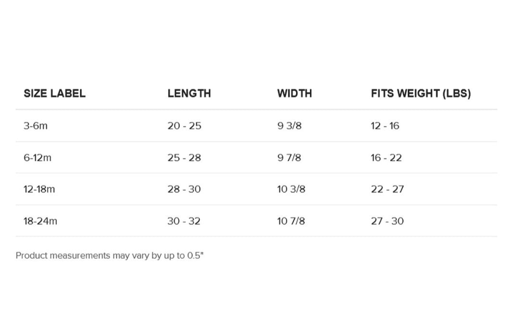This screenshot has height=327, width=519.
Task: Click the FITS WEIGHT (LBS) header
Action: click(420, 94)
